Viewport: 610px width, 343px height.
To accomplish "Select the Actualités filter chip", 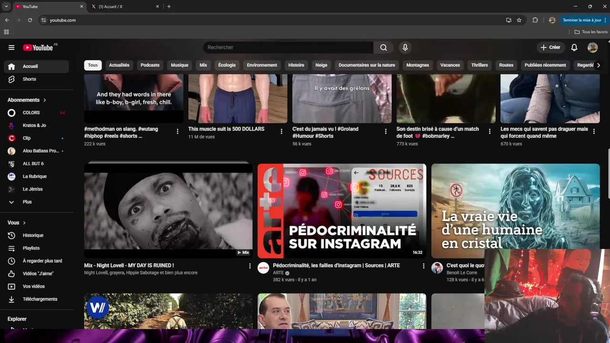I will (x=119, y=65).
